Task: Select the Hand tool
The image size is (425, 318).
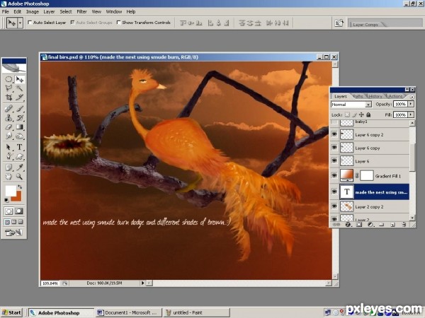Action: tap(8, 177)
